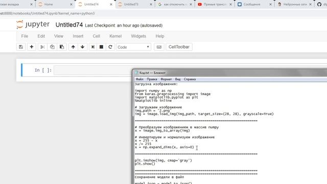Cut selected cells with scissors icon
Viewport: 327px width, 184px height.
coord(42,47)
